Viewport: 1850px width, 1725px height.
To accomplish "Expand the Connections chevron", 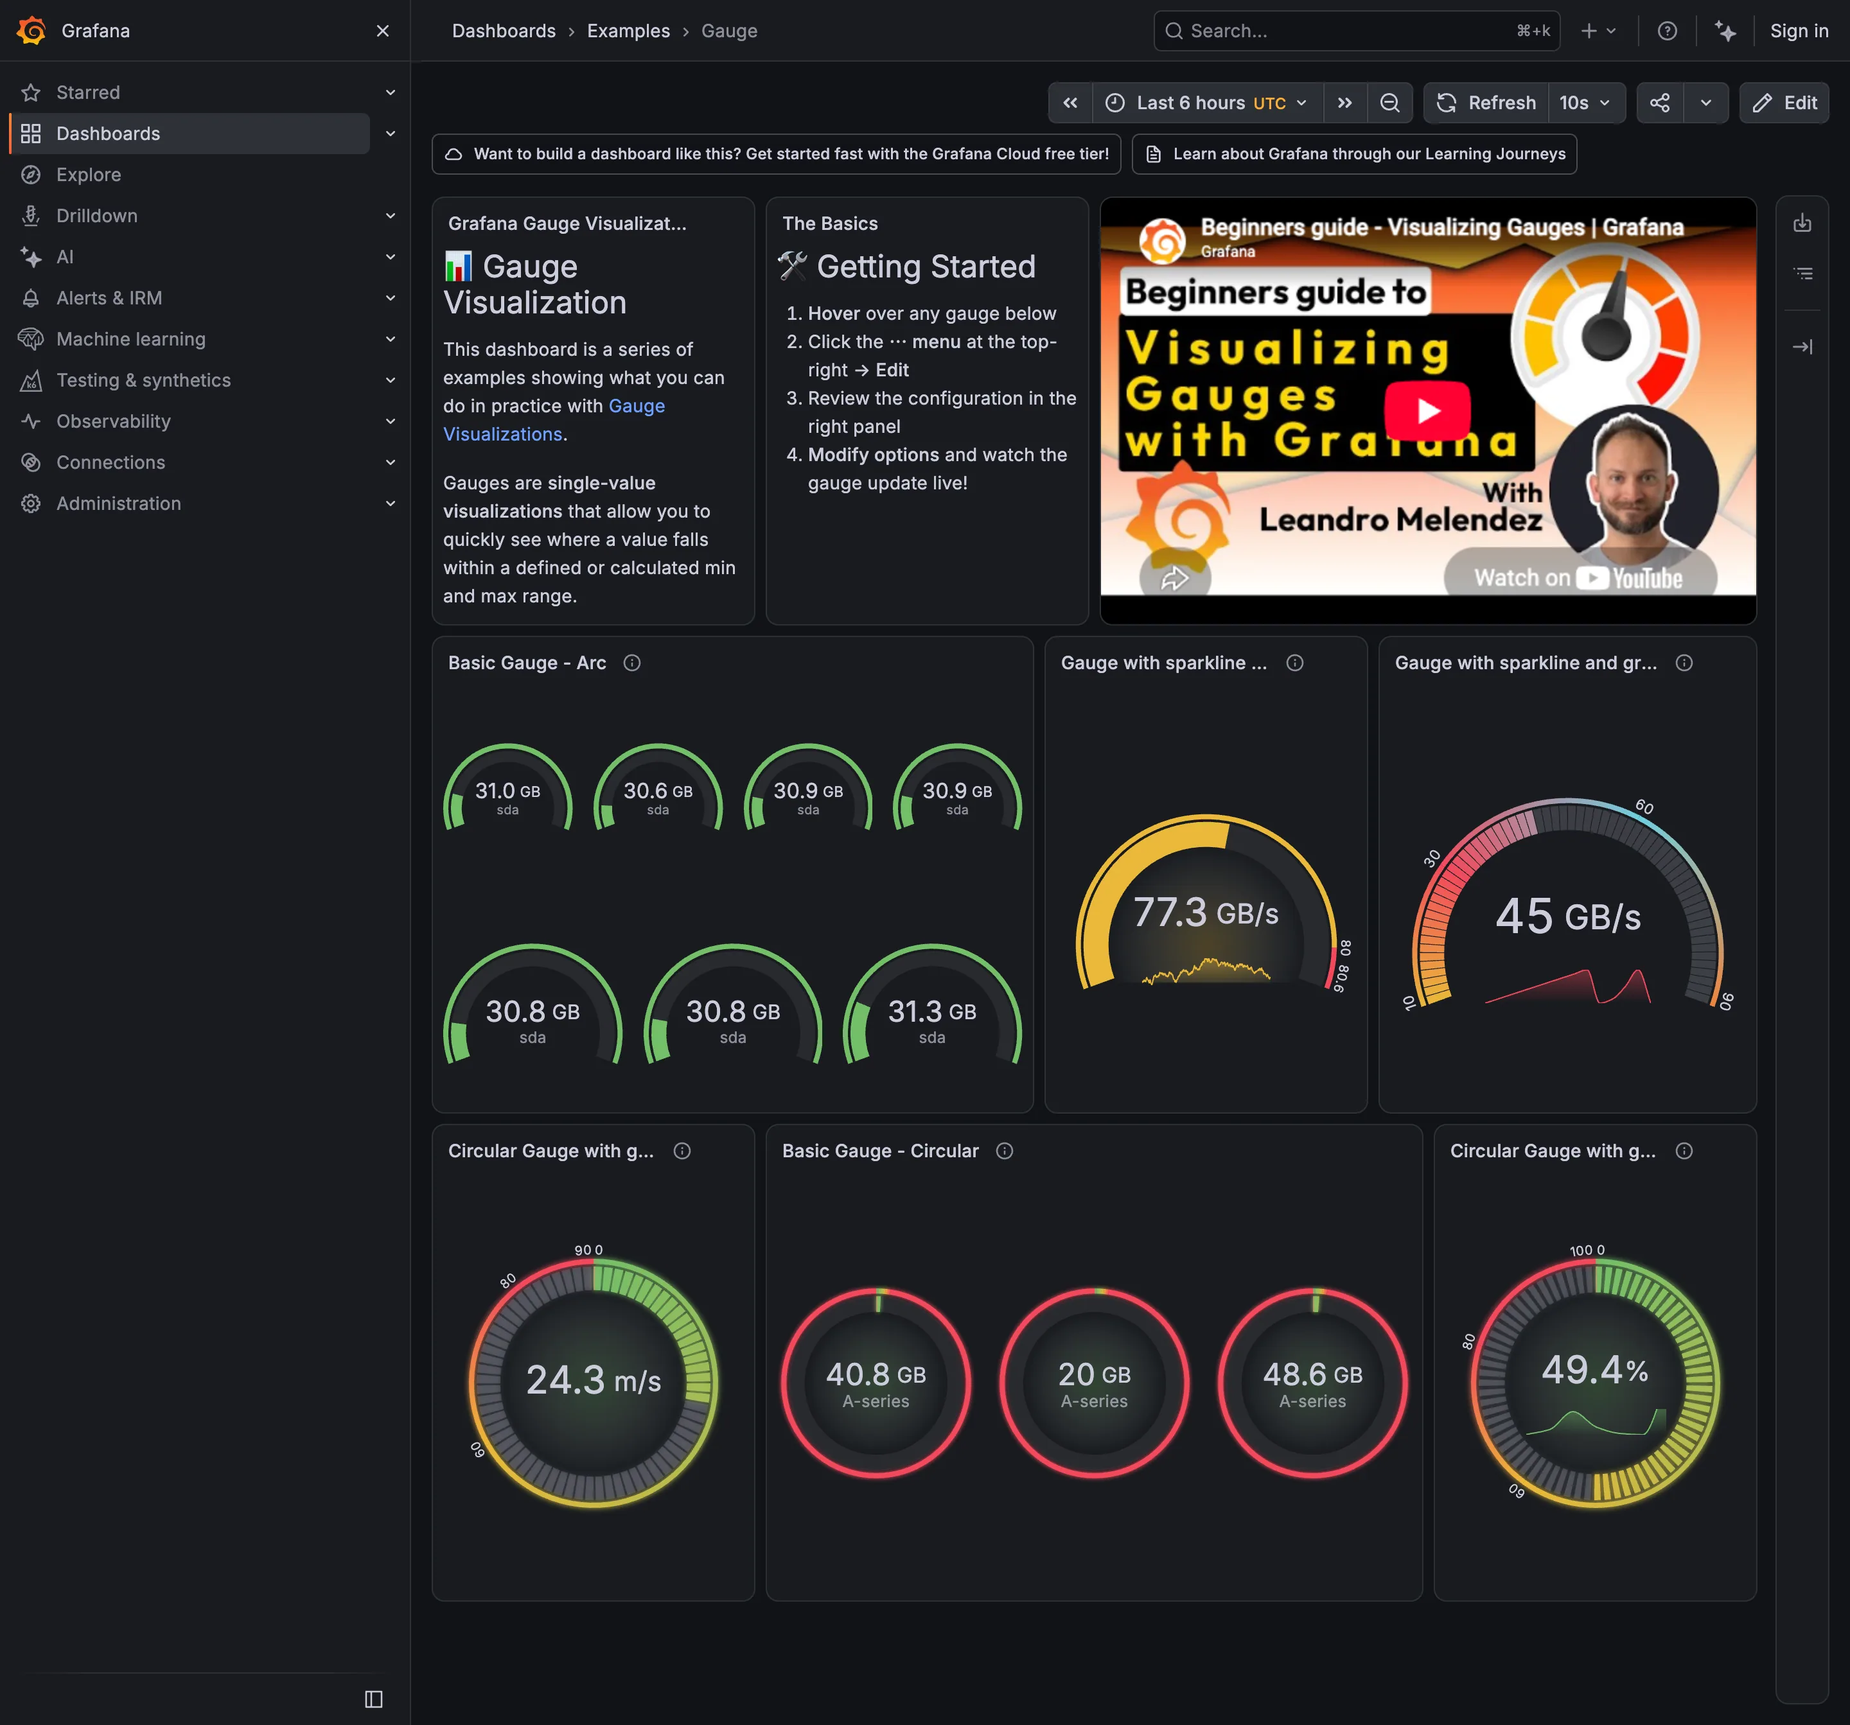I will [391, 462].
